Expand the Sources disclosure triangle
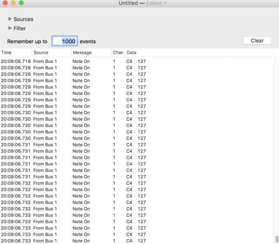279x244 pixels. click(10, 19)
